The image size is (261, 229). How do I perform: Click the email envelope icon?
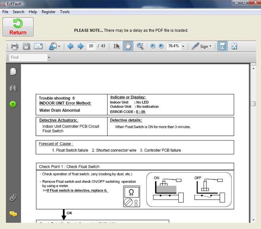pyautogui.click(x=38, y=46)
